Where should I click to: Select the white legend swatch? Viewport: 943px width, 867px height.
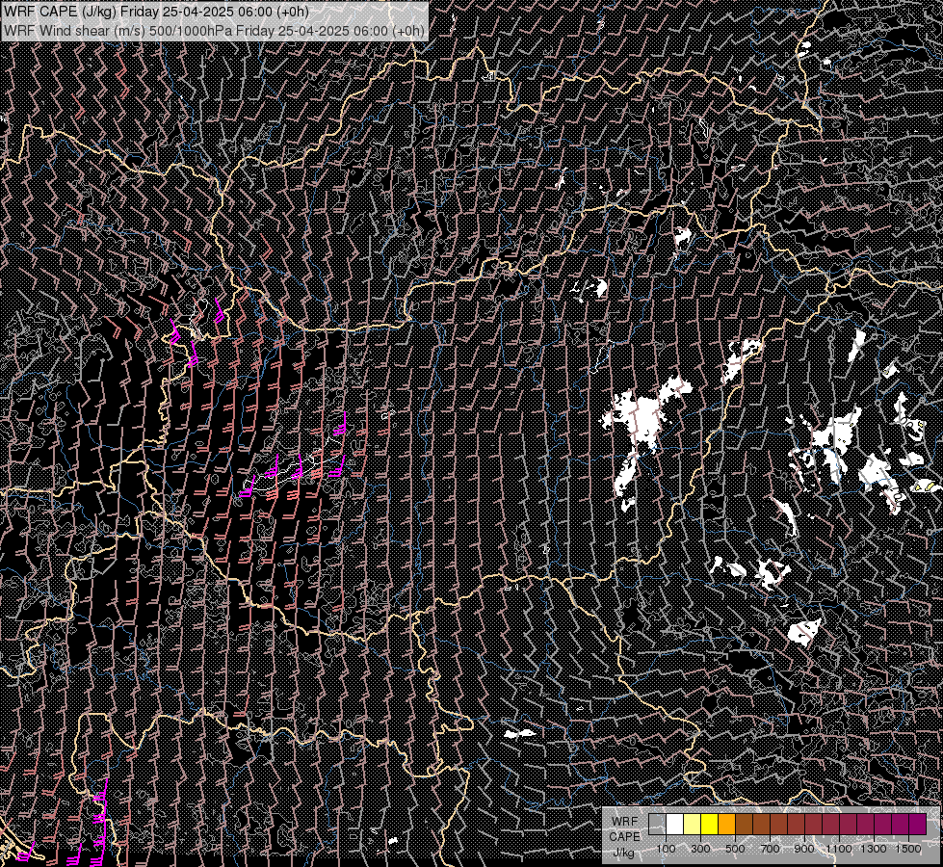[x=675, y=825]
